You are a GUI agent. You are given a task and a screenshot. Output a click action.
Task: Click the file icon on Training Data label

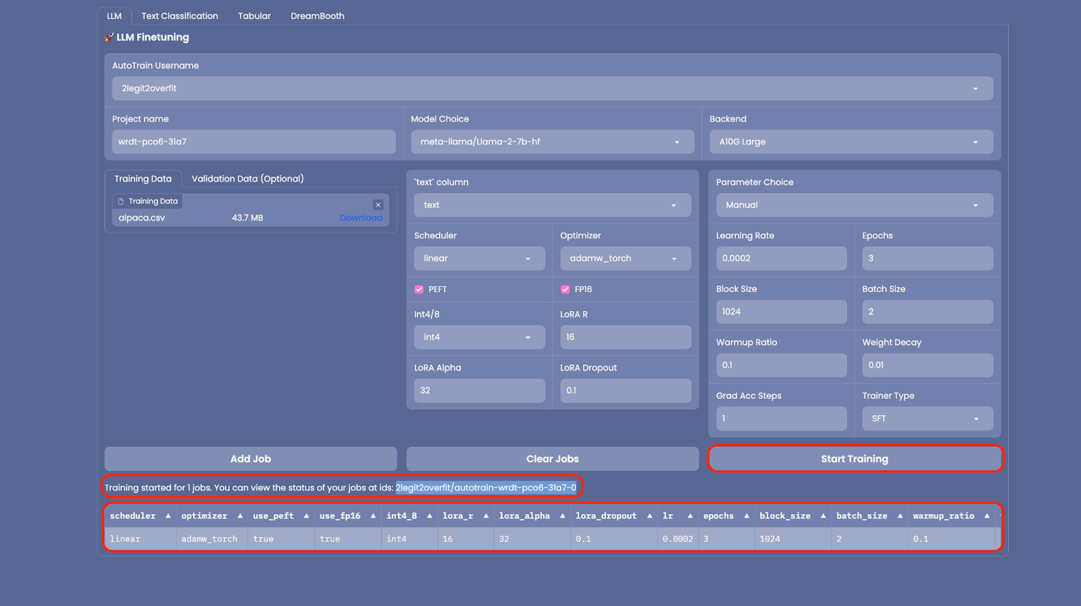(121, 201)
